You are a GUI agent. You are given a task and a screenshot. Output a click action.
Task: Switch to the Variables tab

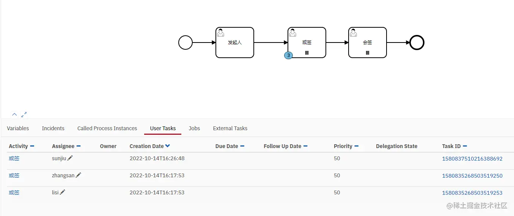coord(18,128)
